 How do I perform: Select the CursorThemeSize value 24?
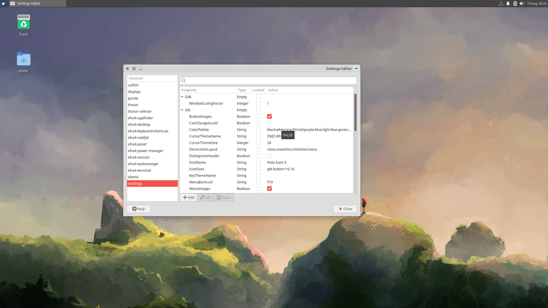tap(269, 143)
